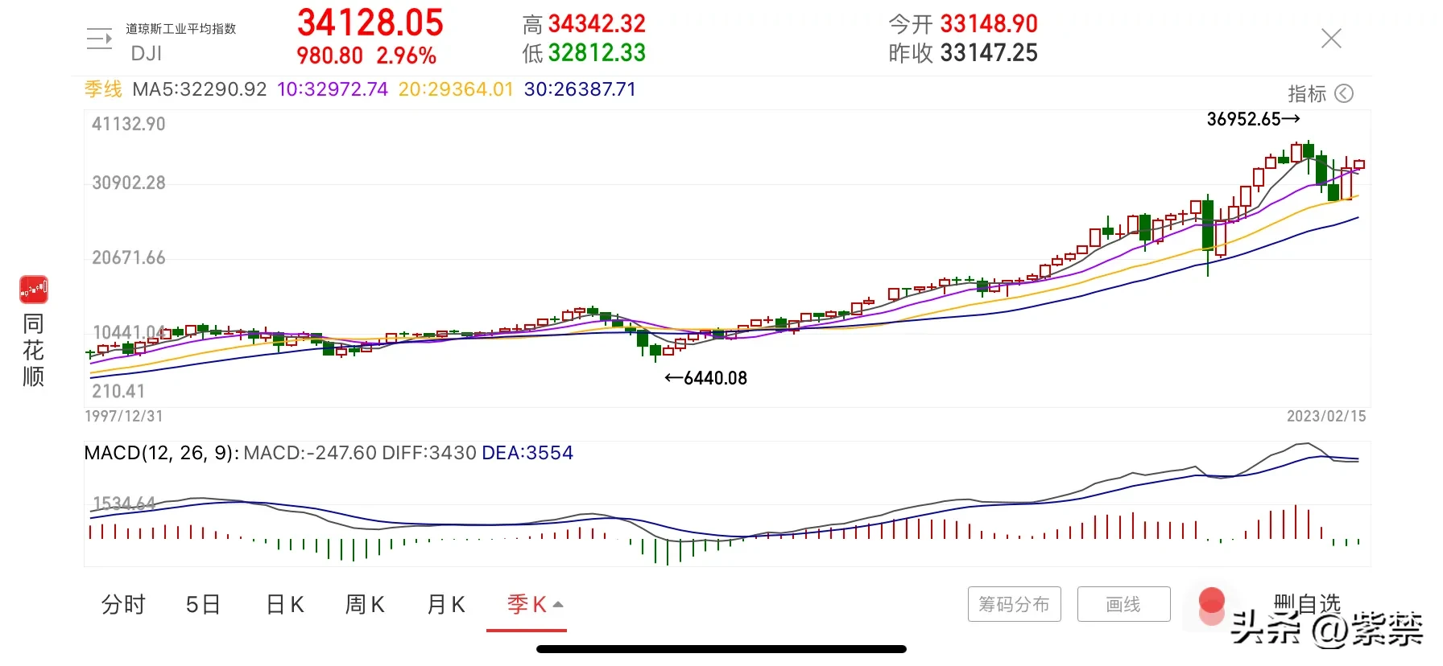Viewport: 1443px width, 666px height.
Task: Select the 30:26387.71 blue MA value
Action: 580,89
